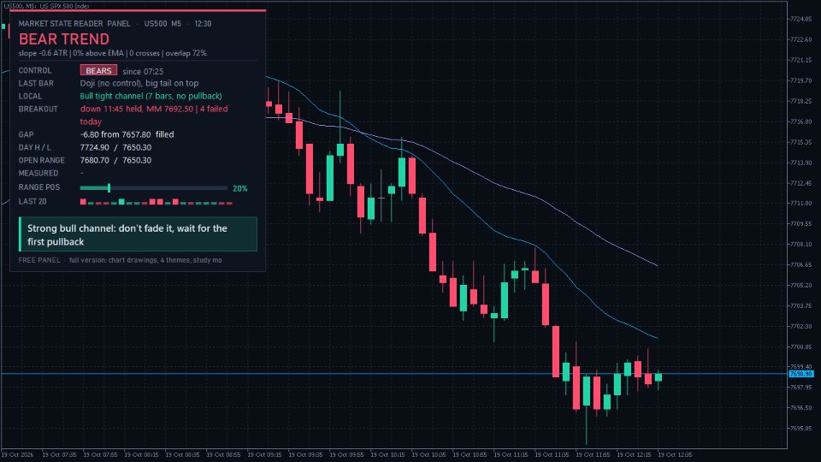Screen dimensions: 821x462
Task: Select the BEAR TREND heading
Action: [64, 39]
